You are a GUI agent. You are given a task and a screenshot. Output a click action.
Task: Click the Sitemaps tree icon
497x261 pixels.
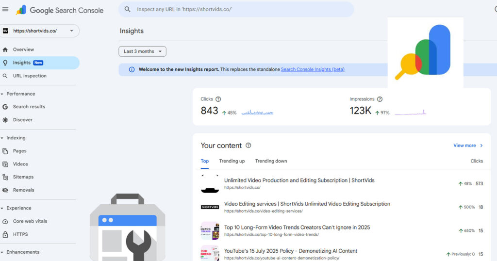click(5, 177)
